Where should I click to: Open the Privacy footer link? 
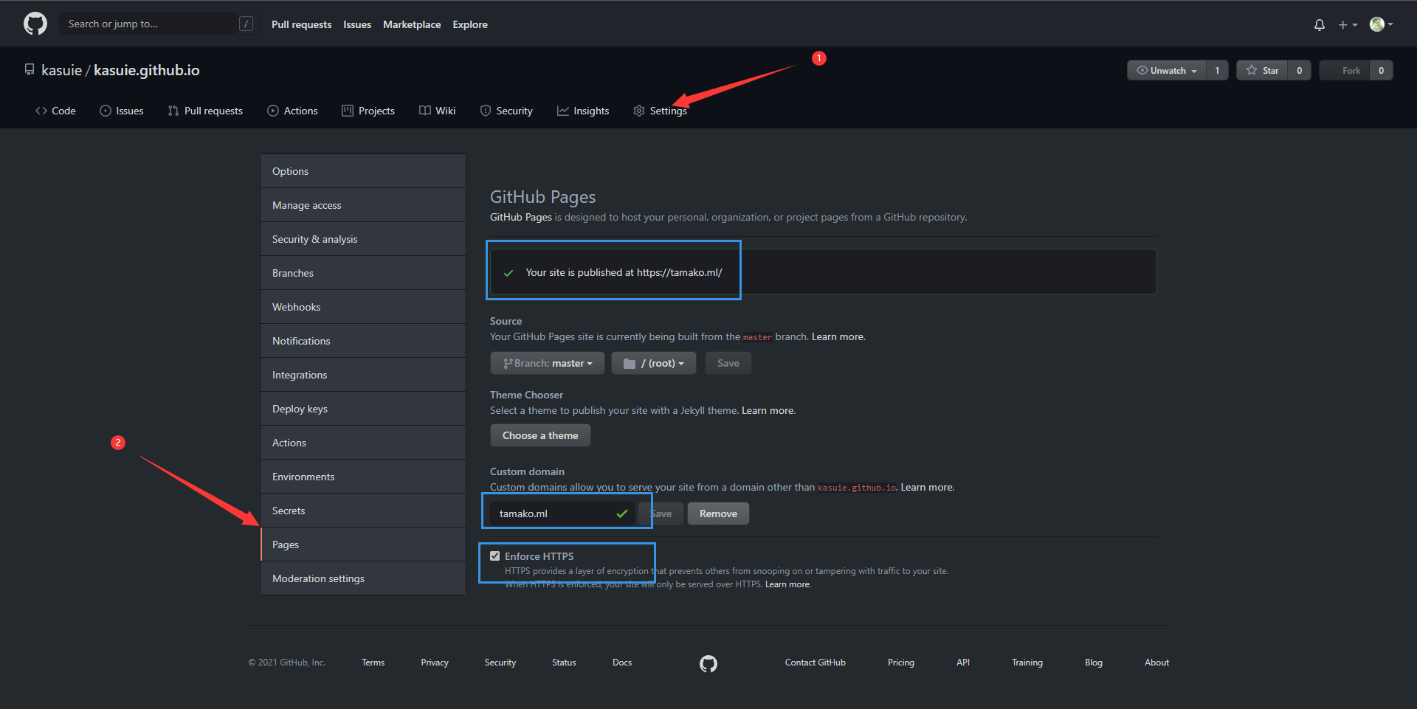[x=435, y=663]
